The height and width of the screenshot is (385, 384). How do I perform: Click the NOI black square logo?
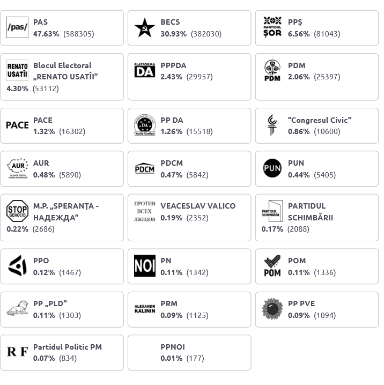[145, 265]
